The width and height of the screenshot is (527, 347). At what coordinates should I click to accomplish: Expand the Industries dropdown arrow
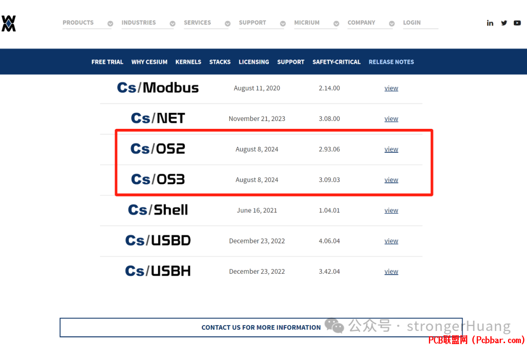[172, 23]
